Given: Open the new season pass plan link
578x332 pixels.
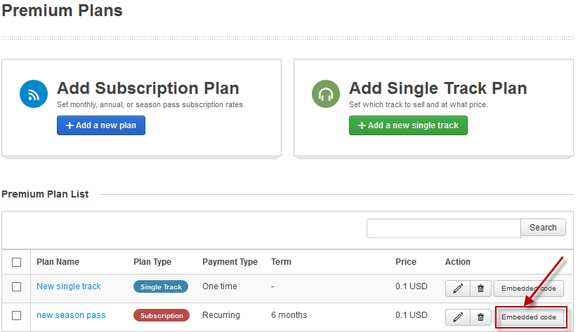Looking at the screenshot, I should pyautogui.click(x=71, y=315).
